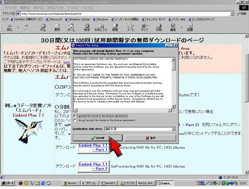
Task: Switch to the Norton taskbar button
Action: [71, 183]
